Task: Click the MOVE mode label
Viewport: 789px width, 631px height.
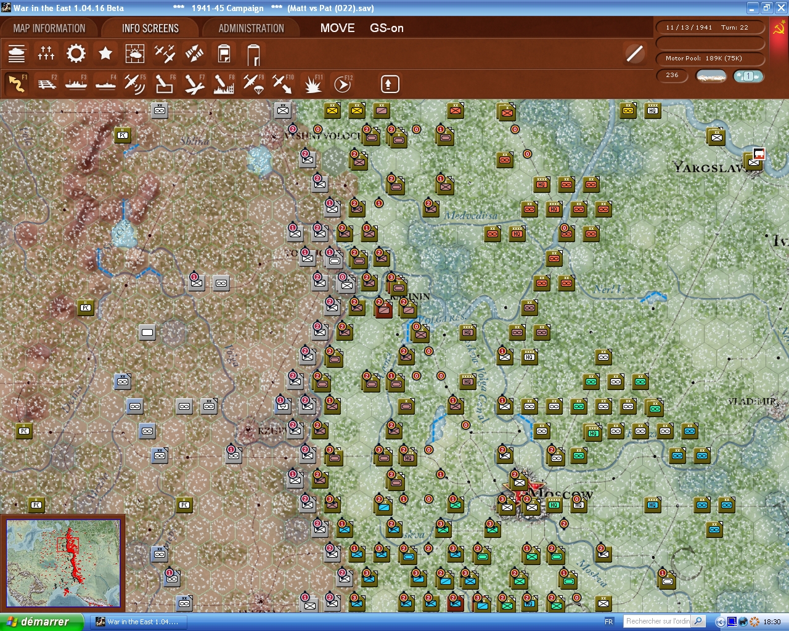Action: click(338, 28)
